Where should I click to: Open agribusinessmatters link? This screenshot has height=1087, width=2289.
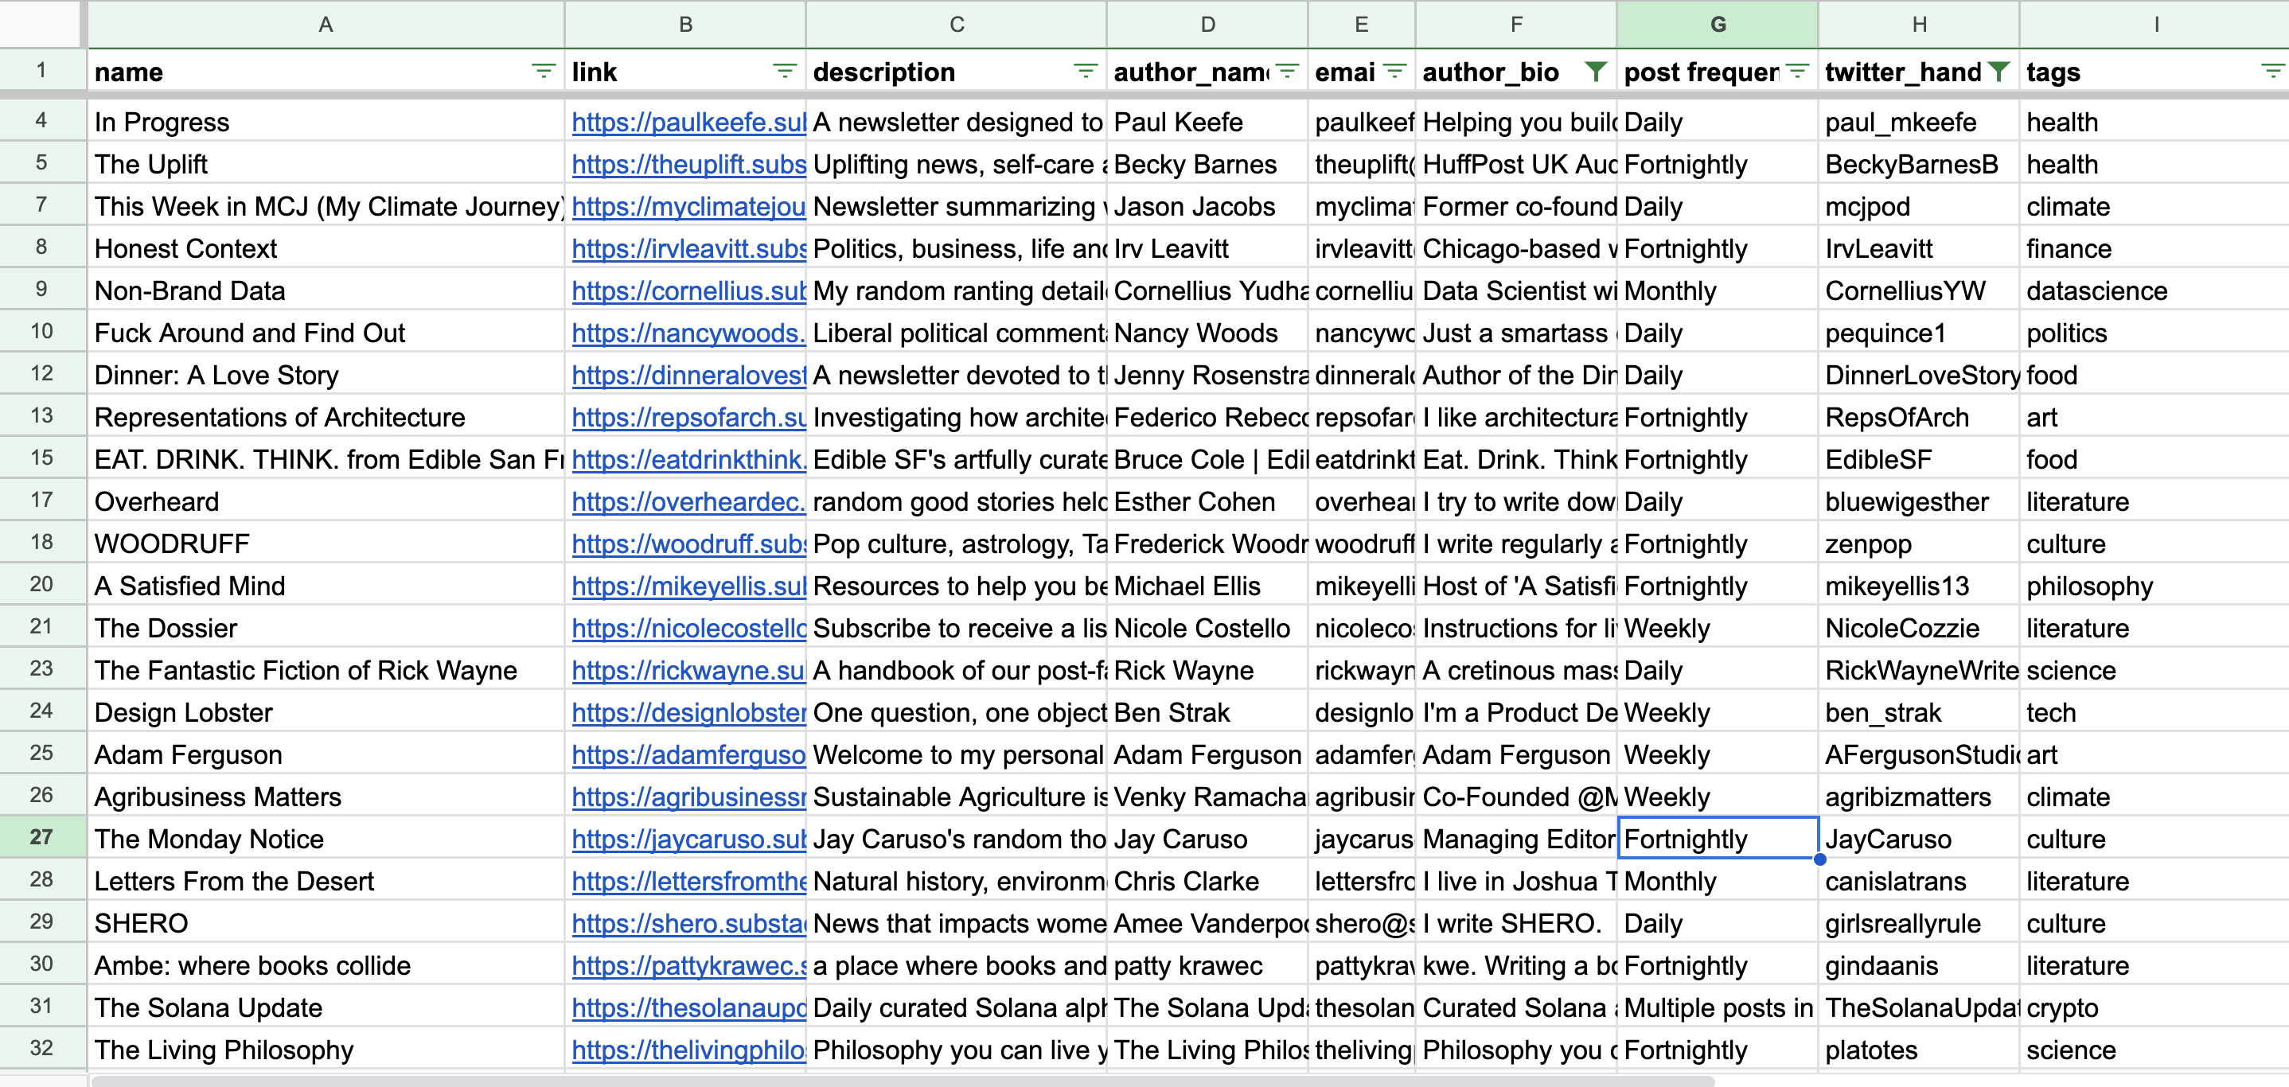pos(688,797)
